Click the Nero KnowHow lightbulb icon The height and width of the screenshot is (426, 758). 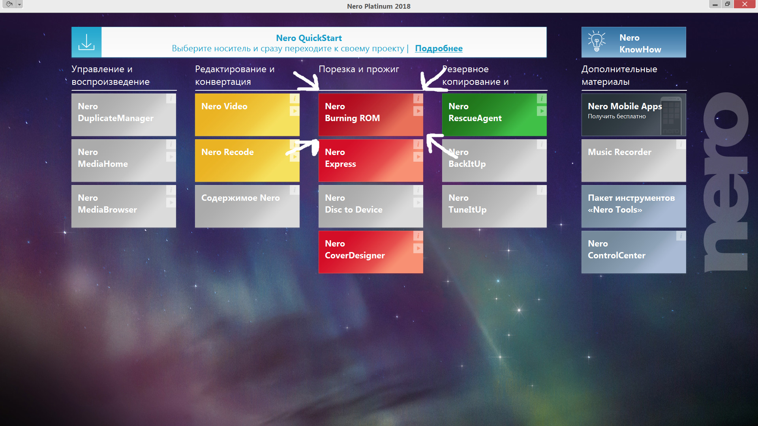tap(597, 42)
